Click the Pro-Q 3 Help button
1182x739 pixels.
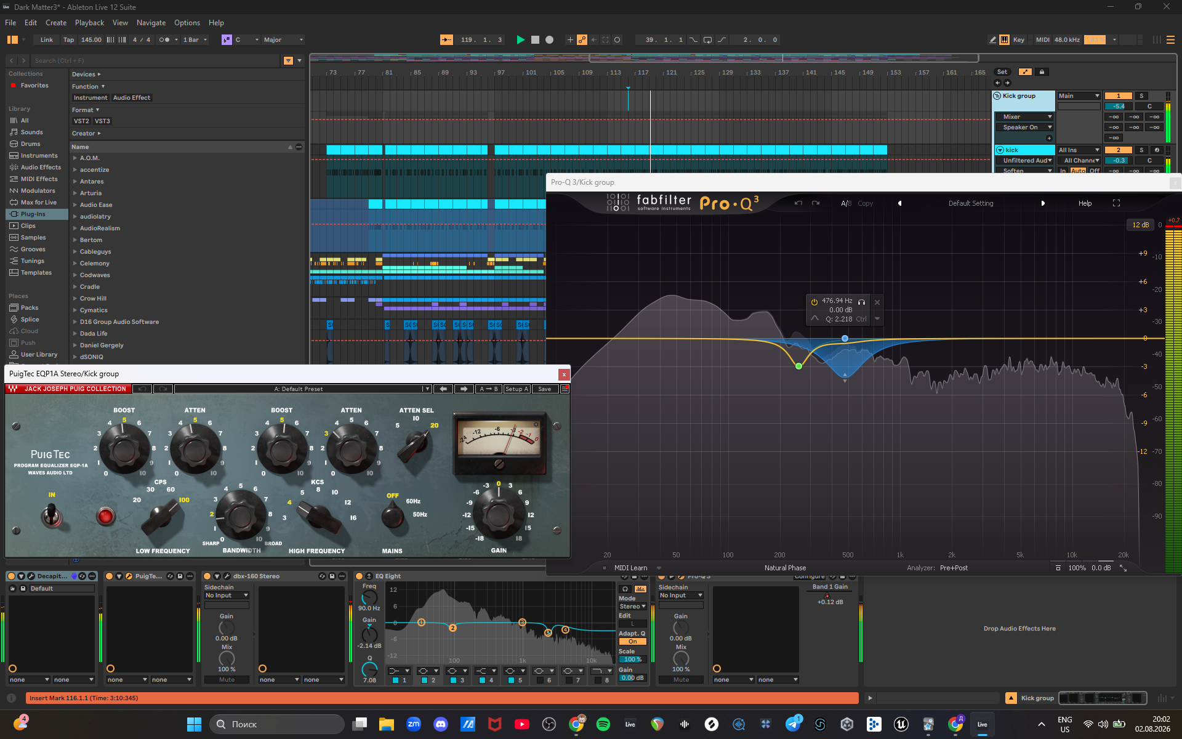(1085, 203)
